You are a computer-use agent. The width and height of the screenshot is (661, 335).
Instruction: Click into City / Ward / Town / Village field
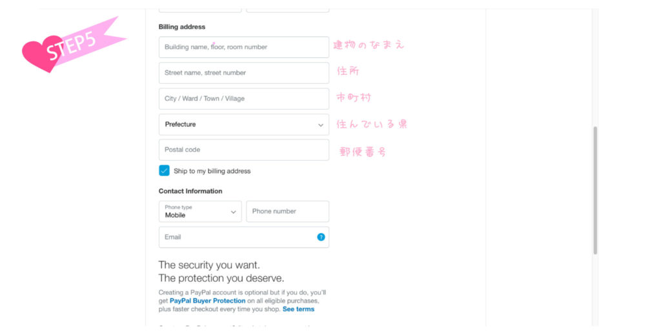coord(243,99)
